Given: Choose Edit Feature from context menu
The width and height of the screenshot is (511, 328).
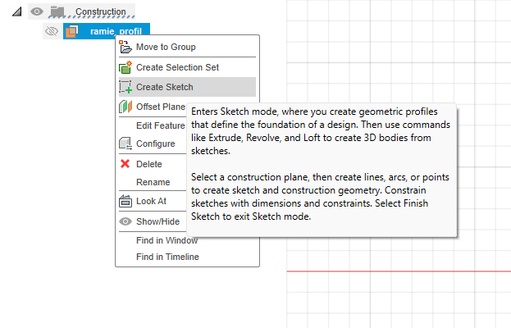Looking at the screenshot, I should click(160, 125).
